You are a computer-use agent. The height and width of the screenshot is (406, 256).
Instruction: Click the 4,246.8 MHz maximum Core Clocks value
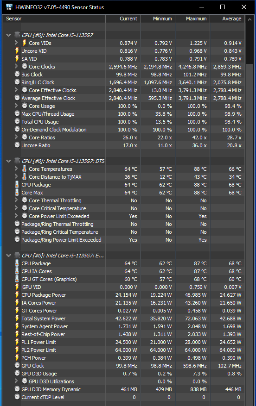pos(192,67)
